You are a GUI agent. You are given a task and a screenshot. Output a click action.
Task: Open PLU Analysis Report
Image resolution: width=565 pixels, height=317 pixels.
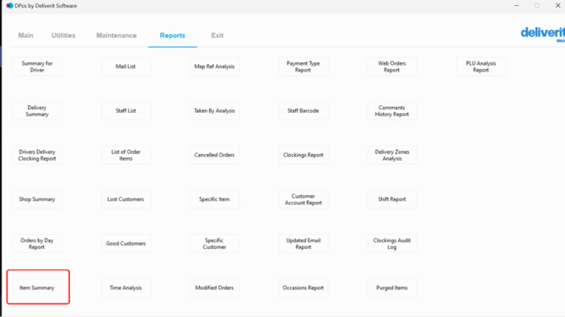(481, 66)
